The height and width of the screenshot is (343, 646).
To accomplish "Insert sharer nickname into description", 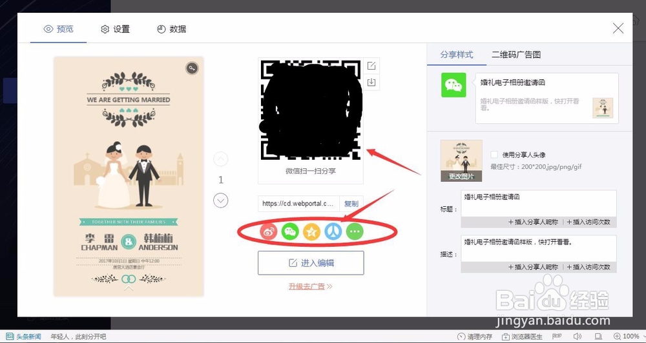I will (x=533, y=267).
